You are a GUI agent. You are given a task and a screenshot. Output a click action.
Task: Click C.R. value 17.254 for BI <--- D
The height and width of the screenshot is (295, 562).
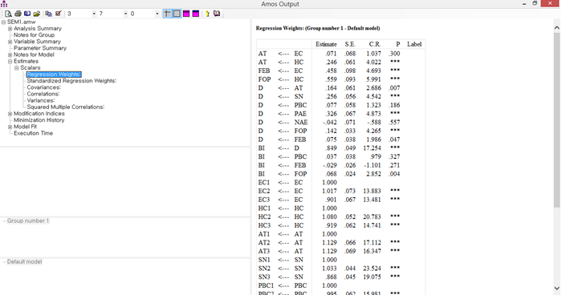tap(373, 148)
